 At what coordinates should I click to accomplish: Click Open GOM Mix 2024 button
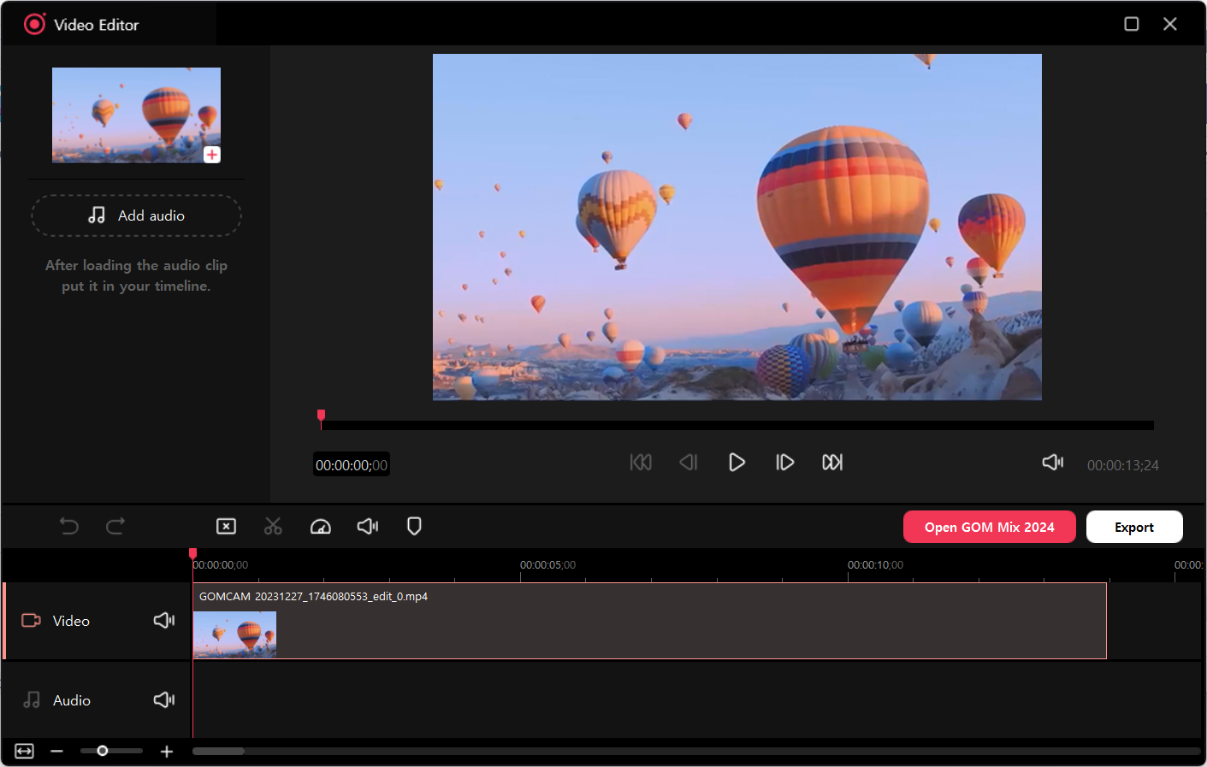click(989, 527)
